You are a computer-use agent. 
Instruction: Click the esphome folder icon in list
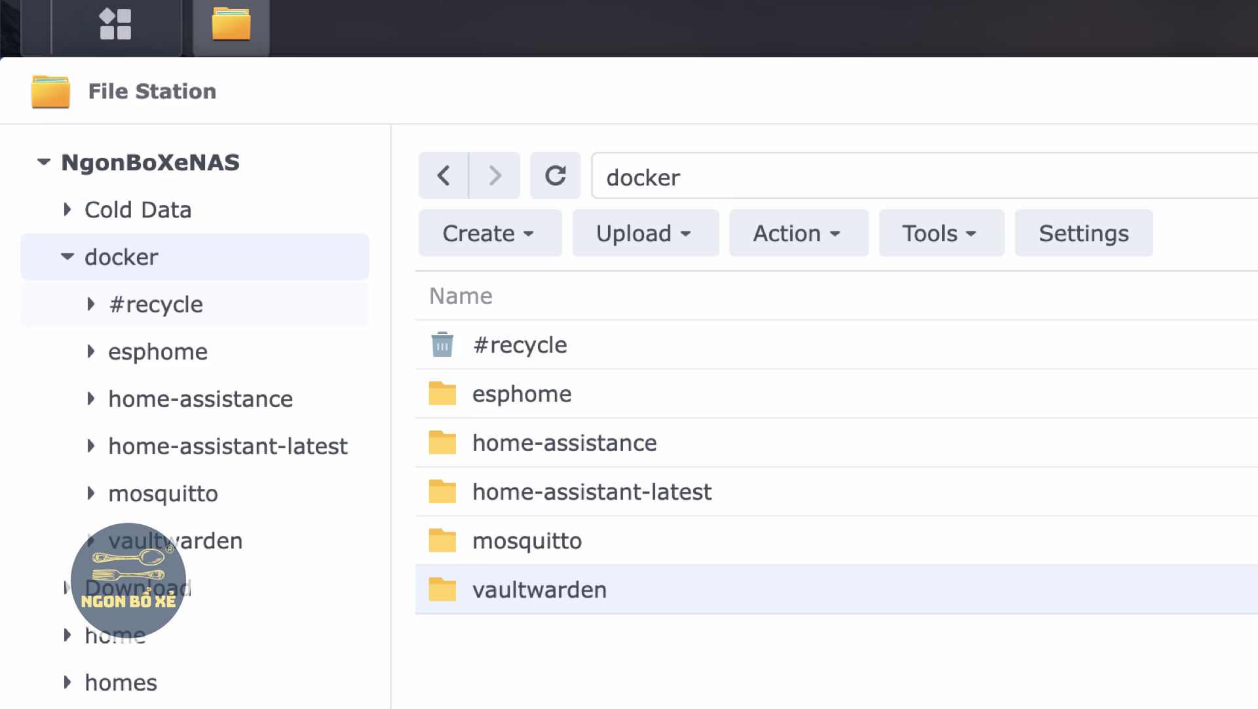(442, 394)
